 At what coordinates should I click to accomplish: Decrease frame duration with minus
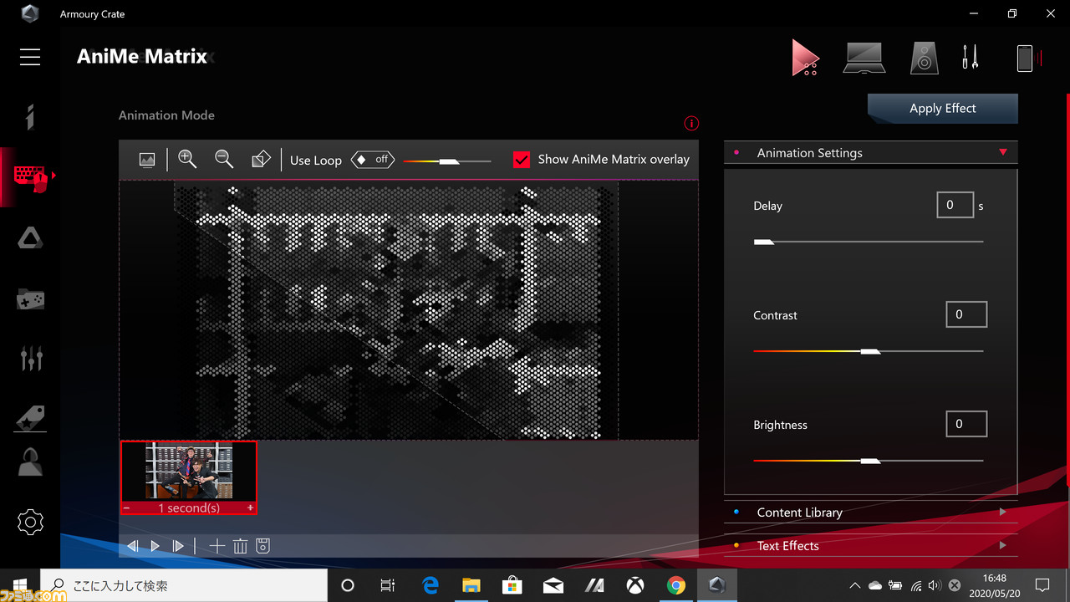127,508
